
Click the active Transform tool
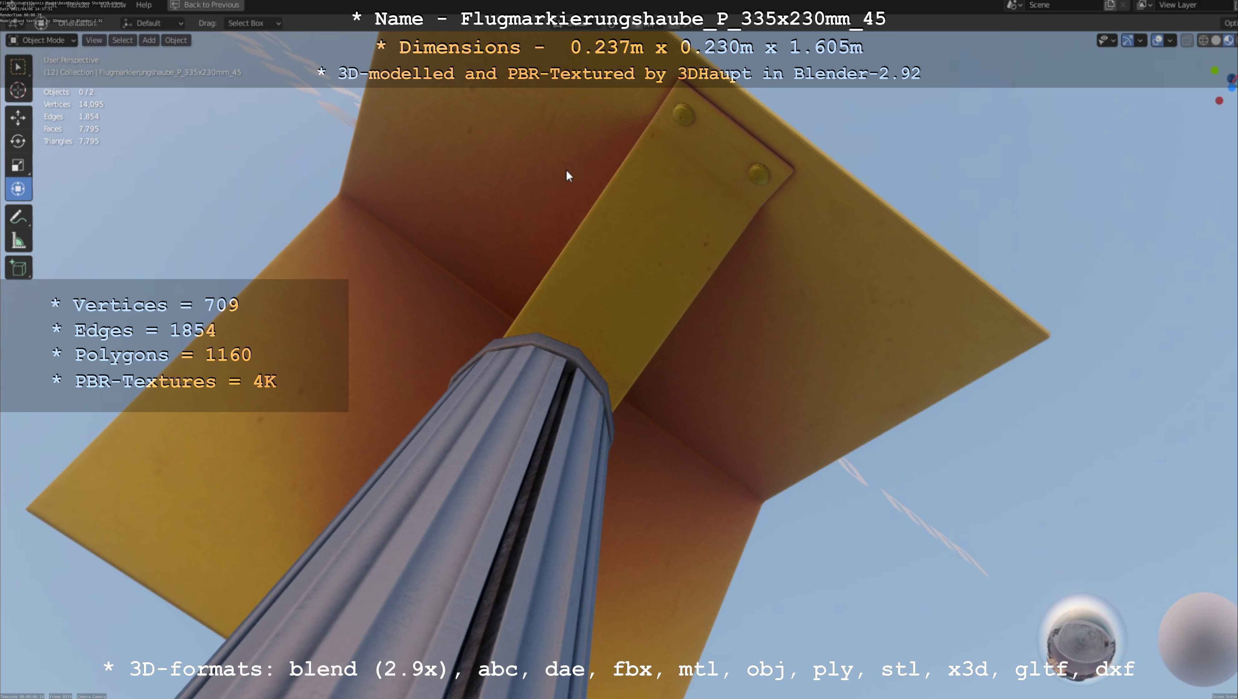click(x=18, y=189)
